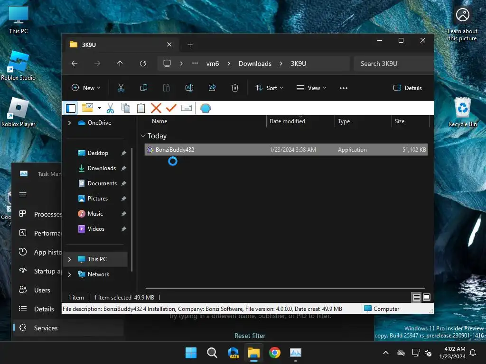
Task: Open Pictures in navigation pane
Action: (x=98, y=199)
